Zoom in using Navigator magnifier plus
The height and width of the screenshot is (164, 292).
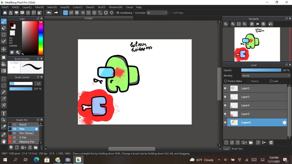[x=233, y=24]
